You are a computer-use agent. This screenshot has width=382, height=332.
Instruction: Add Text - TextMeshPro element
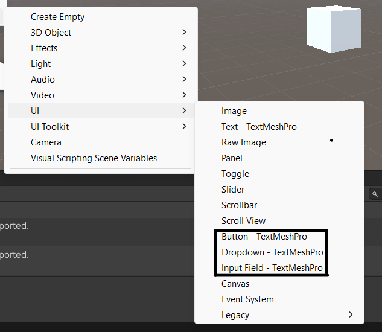coord(259,127)
